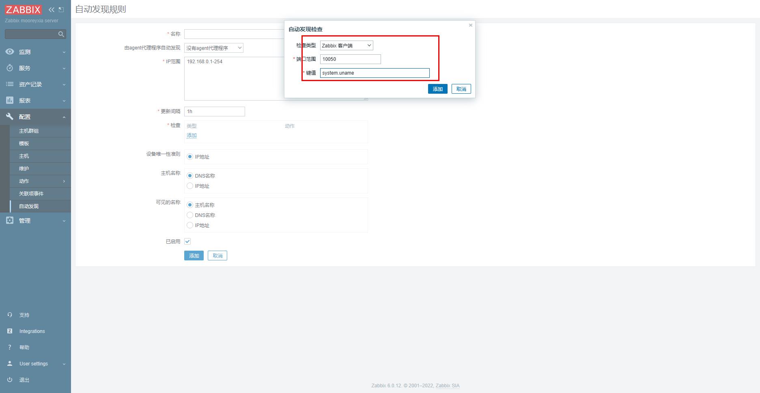The height and width of the screenshot is (393, 760).
Task: Focus the 端口范围 field
Action: [351, 59]
